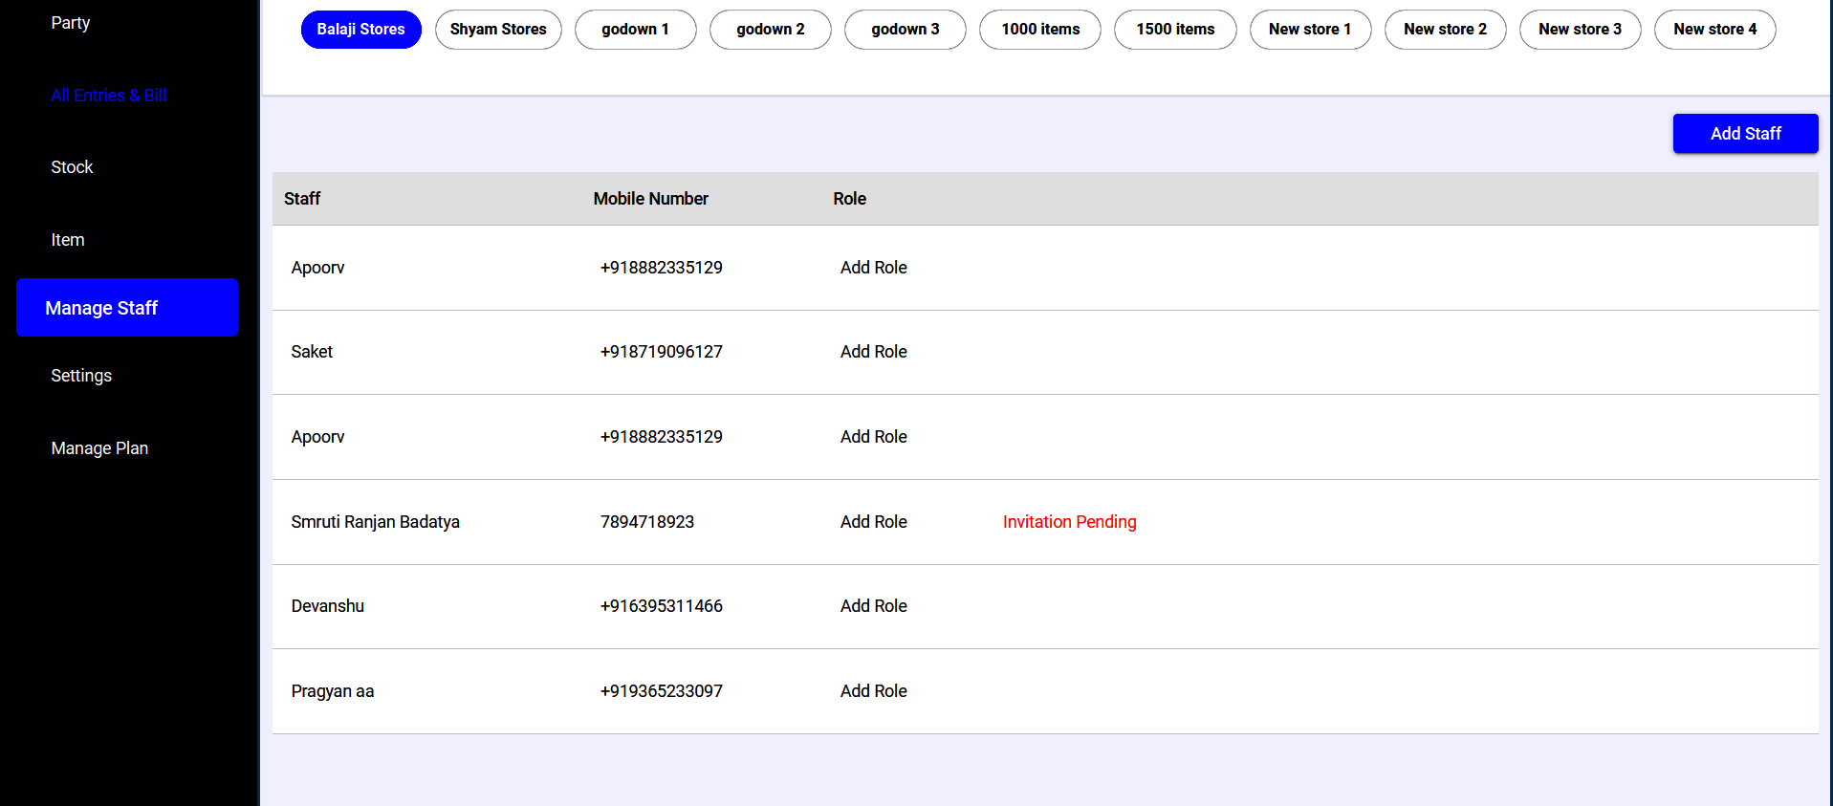The image size is (1833, 806).
Task: Assign a role to Pragyan aa
Action: (873, 691)
